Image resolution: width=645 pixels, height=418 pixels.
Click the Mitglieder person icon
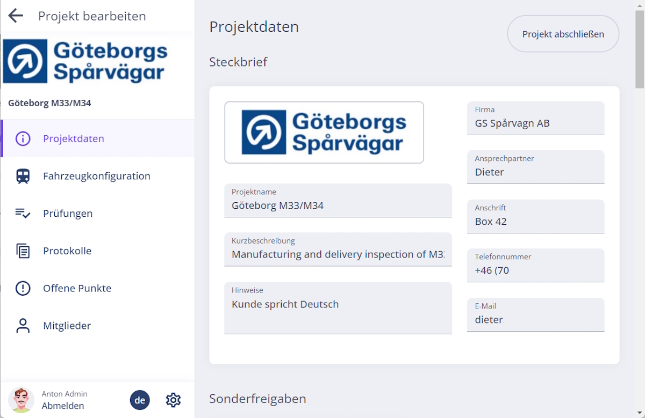pyautogui.click(x=23, y=326)
